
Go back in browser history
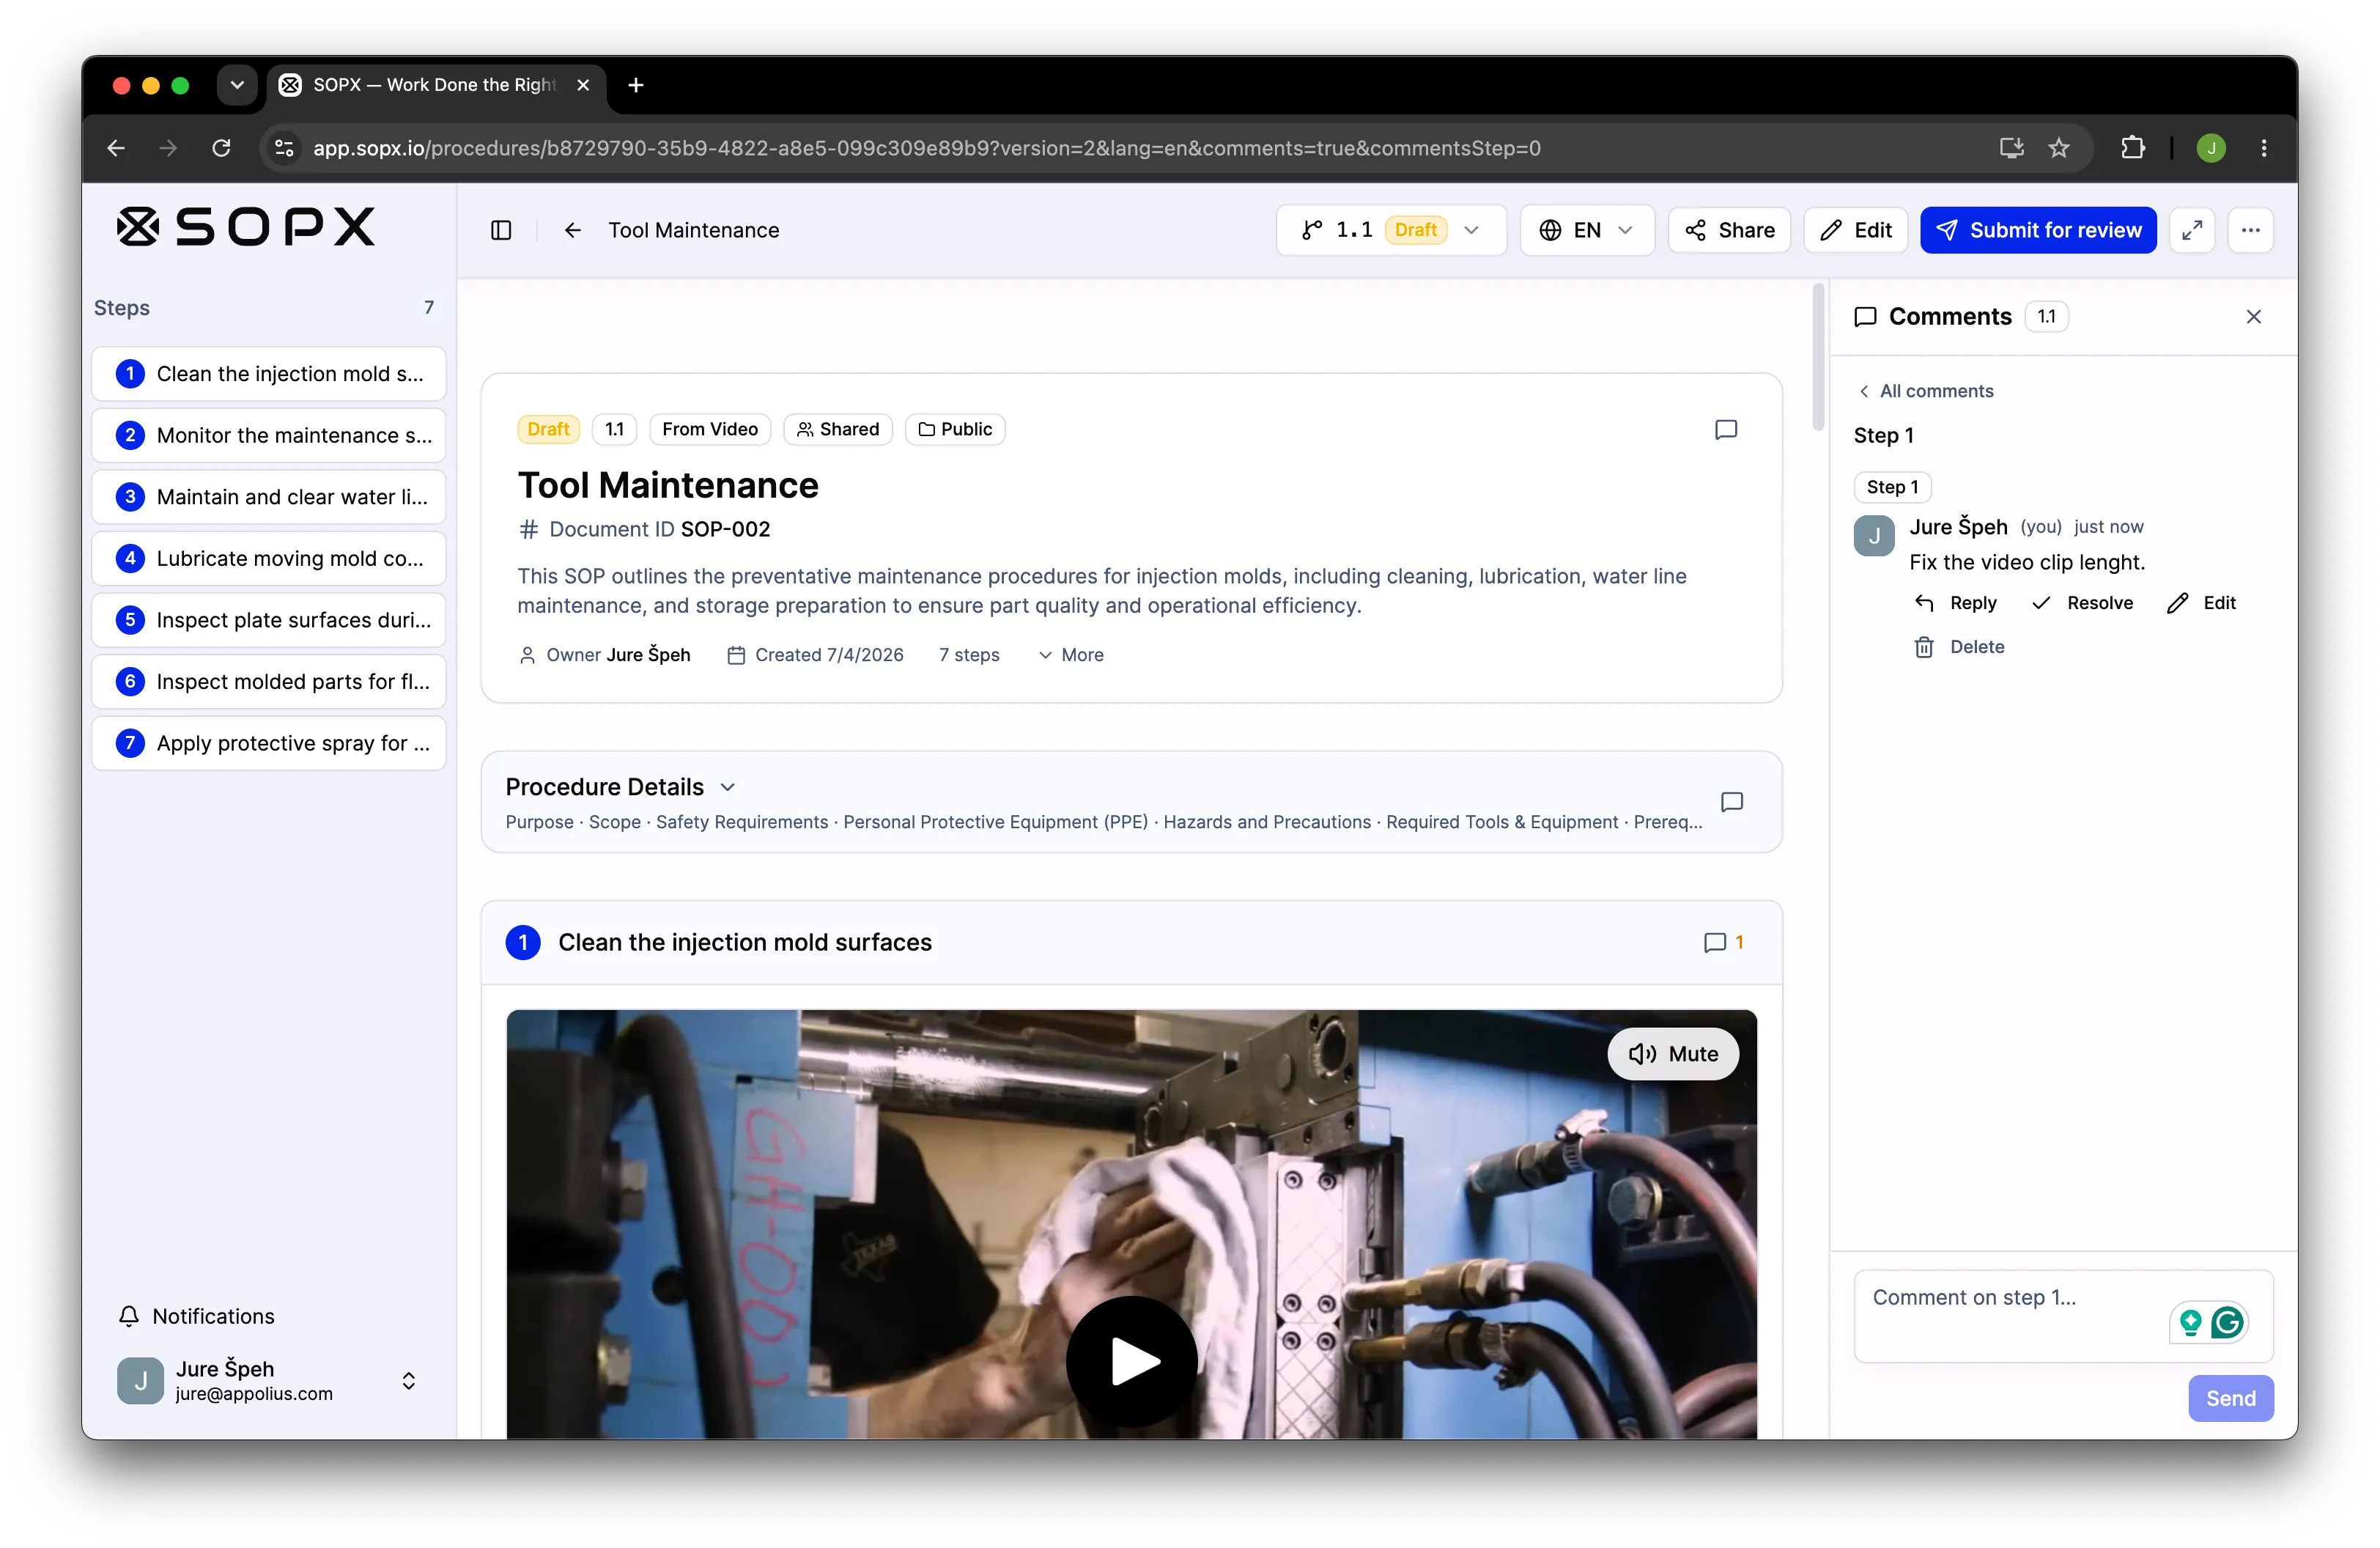pos(116,148)
